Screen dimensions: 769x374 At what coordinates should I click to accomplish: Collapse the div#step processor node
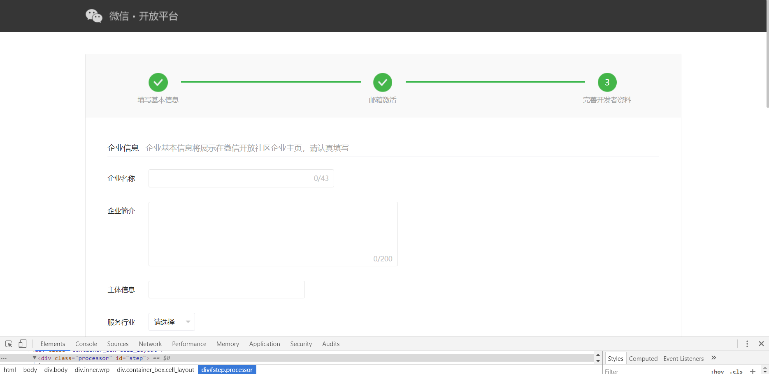click(x=35, y=358)
